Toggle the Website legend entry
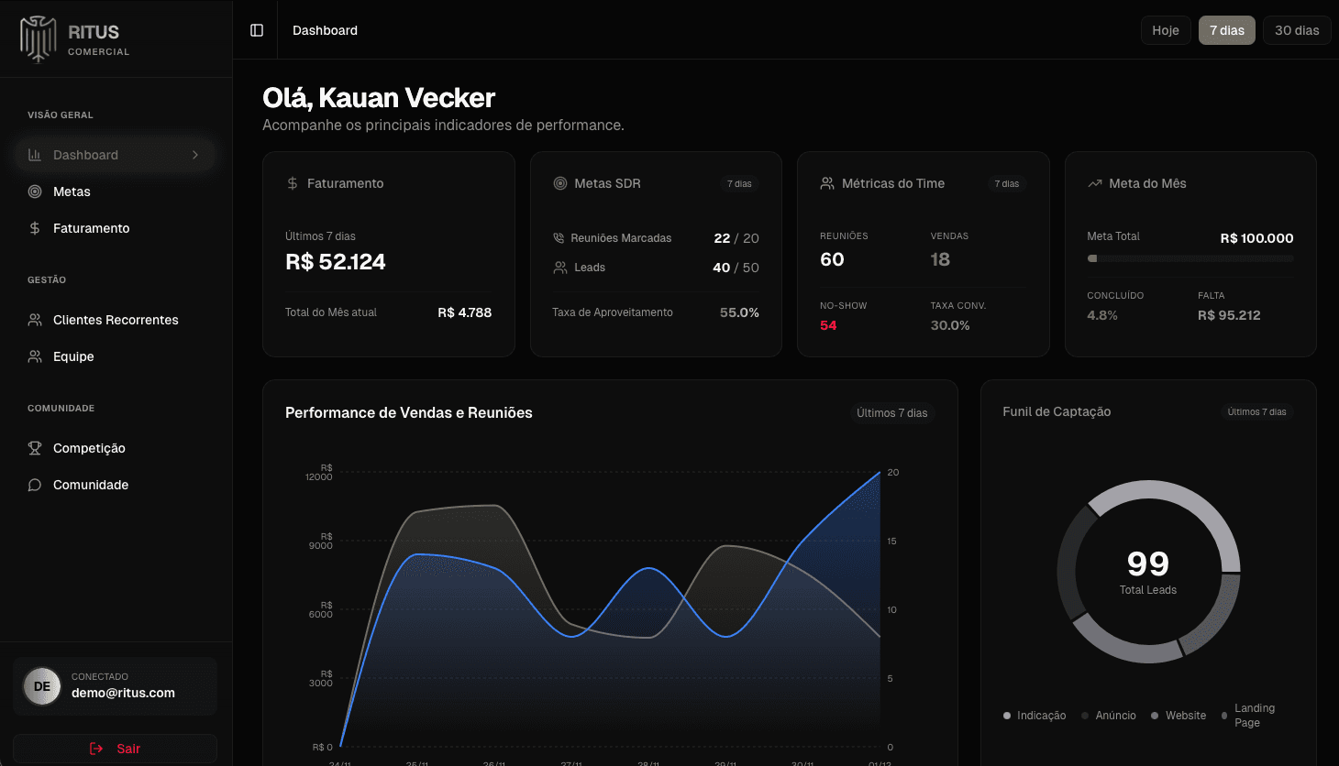The image size is (1339, 766). 1178,715
